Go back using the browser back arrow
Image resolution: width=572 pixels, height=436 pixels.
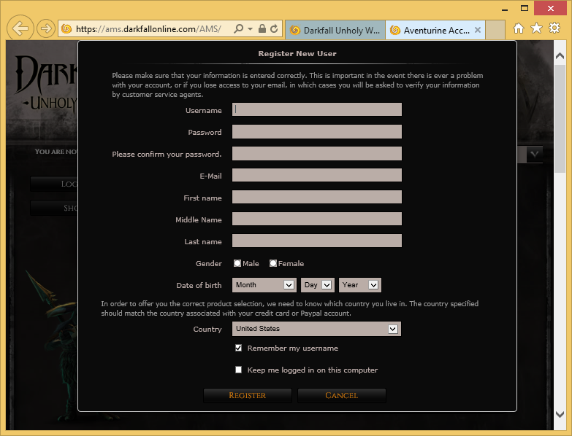[x=20, y=28]
